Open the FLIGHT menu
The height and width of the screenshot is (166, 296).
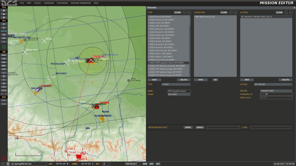click(x=38, y=3)
